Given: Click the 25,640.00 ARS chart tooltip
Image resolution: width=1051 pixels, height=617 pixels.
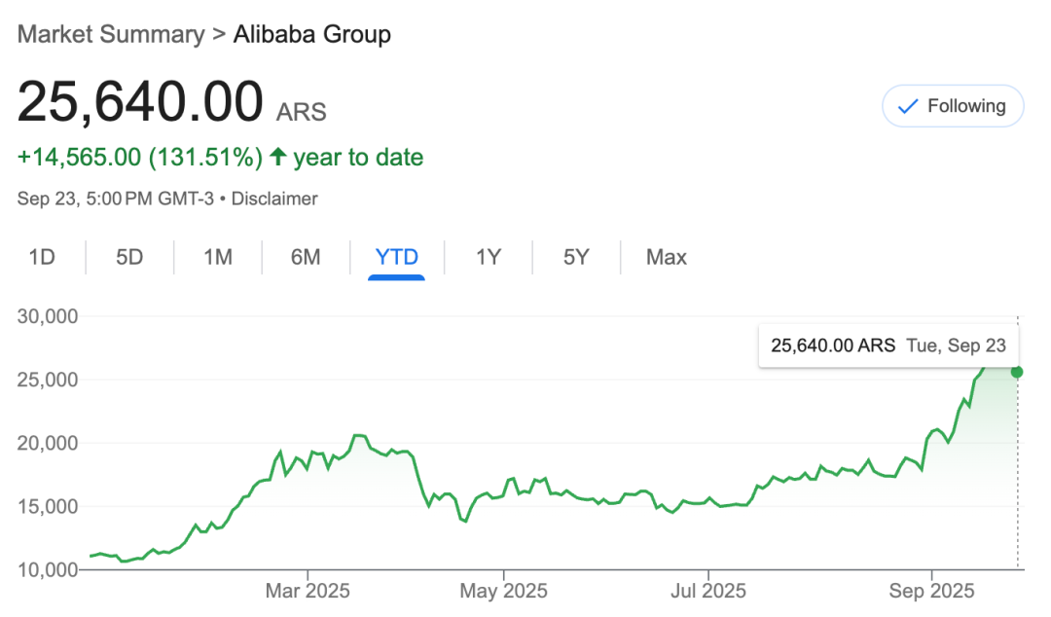Looking at the screenshot, I should [x=888, y=345].
